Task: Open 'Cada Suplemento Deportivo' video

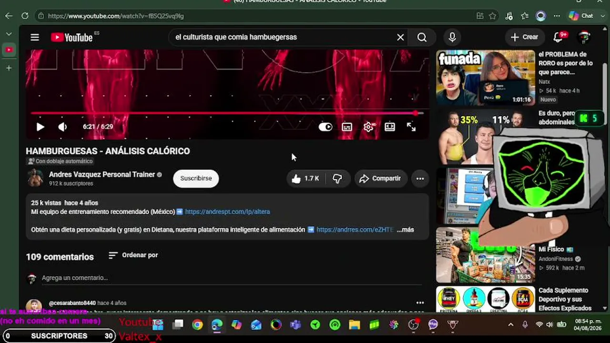Action: point(565,299)
